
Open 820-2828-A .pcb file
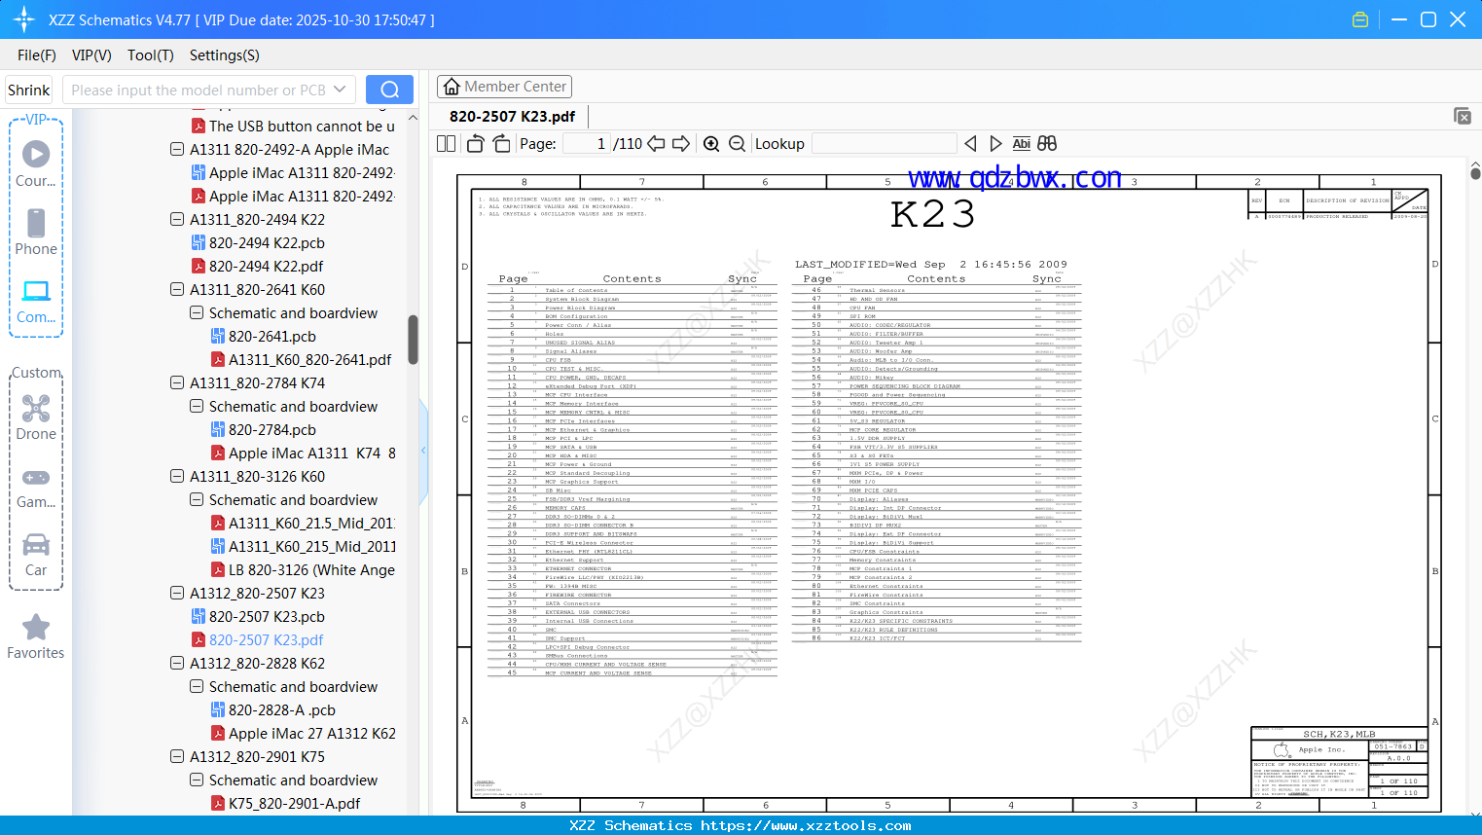coord(272,710)
